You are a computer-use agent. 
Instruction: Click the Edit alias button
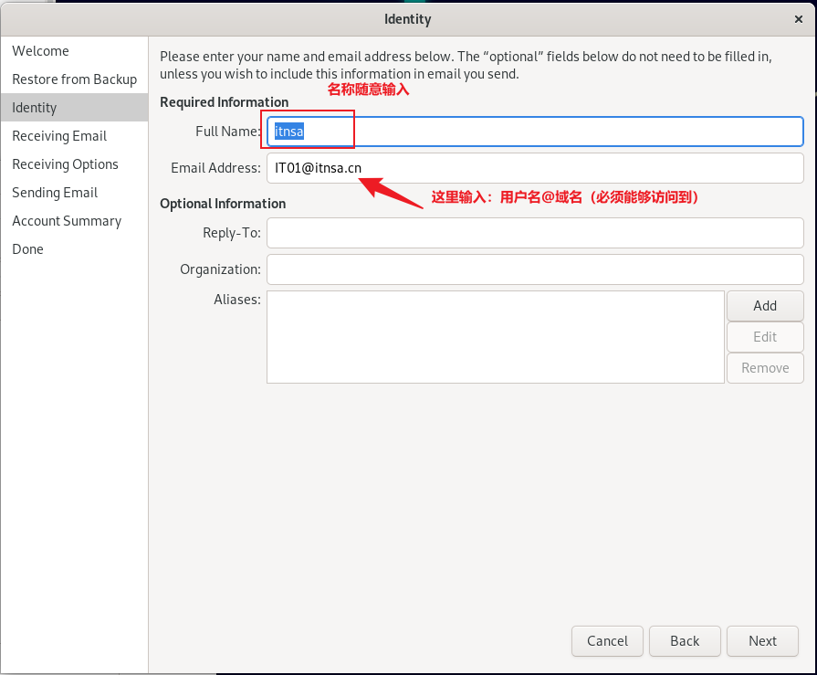[x=765, y=337]
